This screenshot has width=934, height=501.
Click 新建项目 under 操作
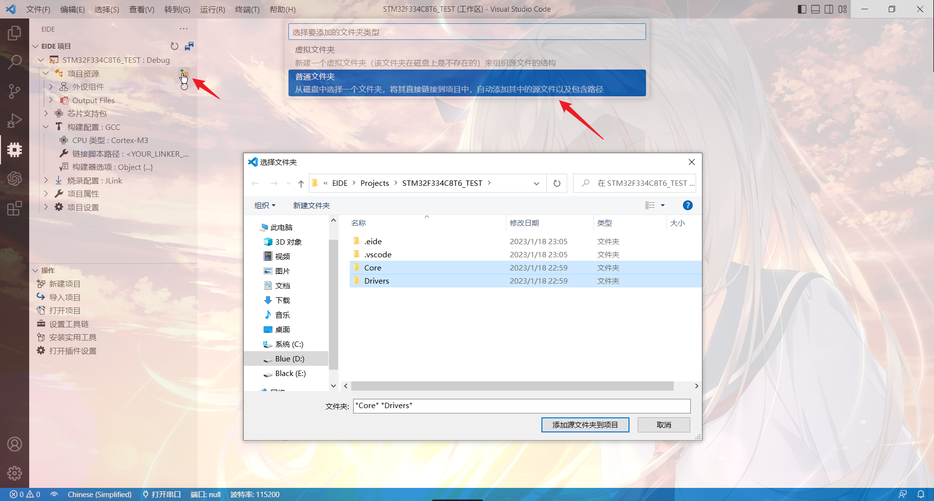(65, 284)
